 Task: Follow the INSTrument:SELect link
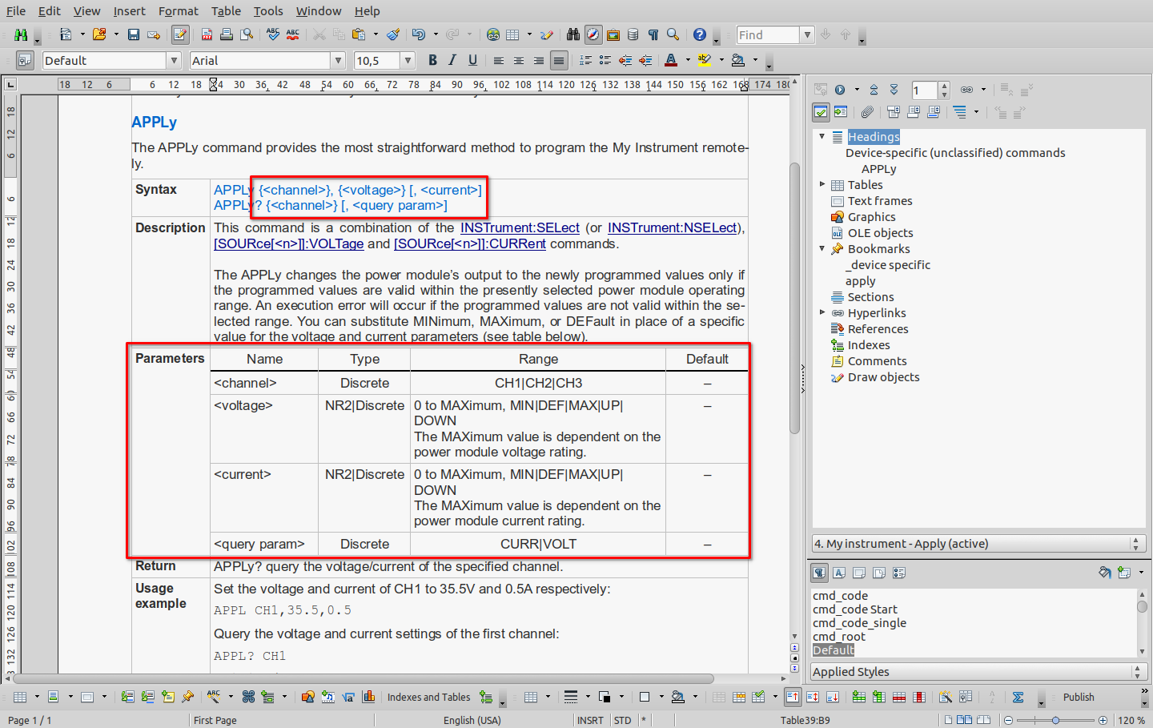[520, 228]
